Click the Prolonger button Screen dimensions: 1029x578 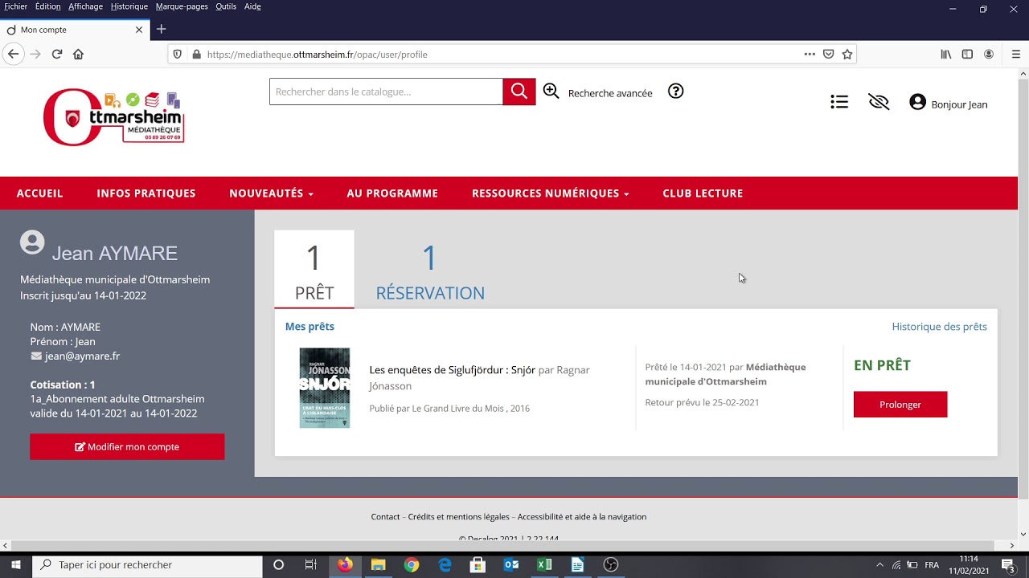click(900, 405)
